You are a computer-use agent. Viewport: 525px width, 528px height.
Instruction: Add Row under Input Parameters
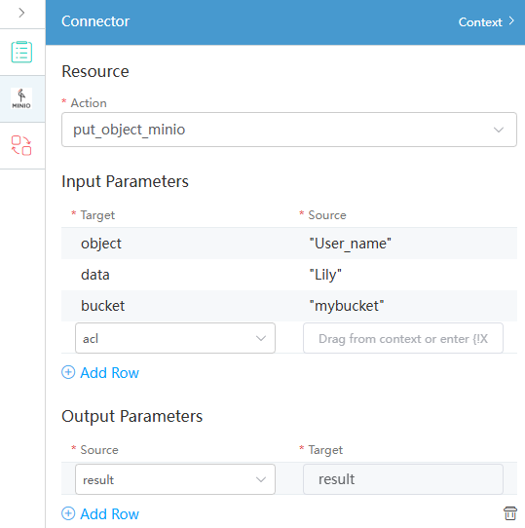pyautogui.click(x=109, y=373)
